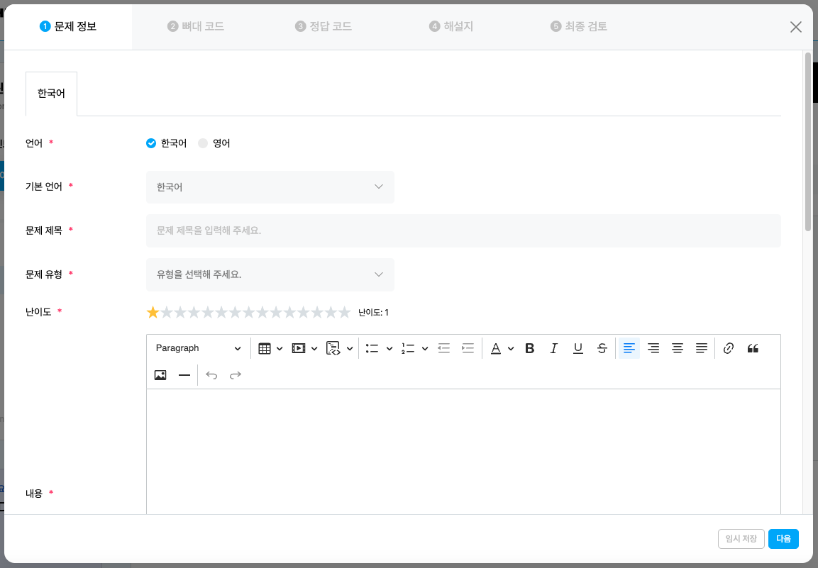The width and height of the screenshot is (818, 568).
Task: Apply a bulleted list
Action: point(372,348)
